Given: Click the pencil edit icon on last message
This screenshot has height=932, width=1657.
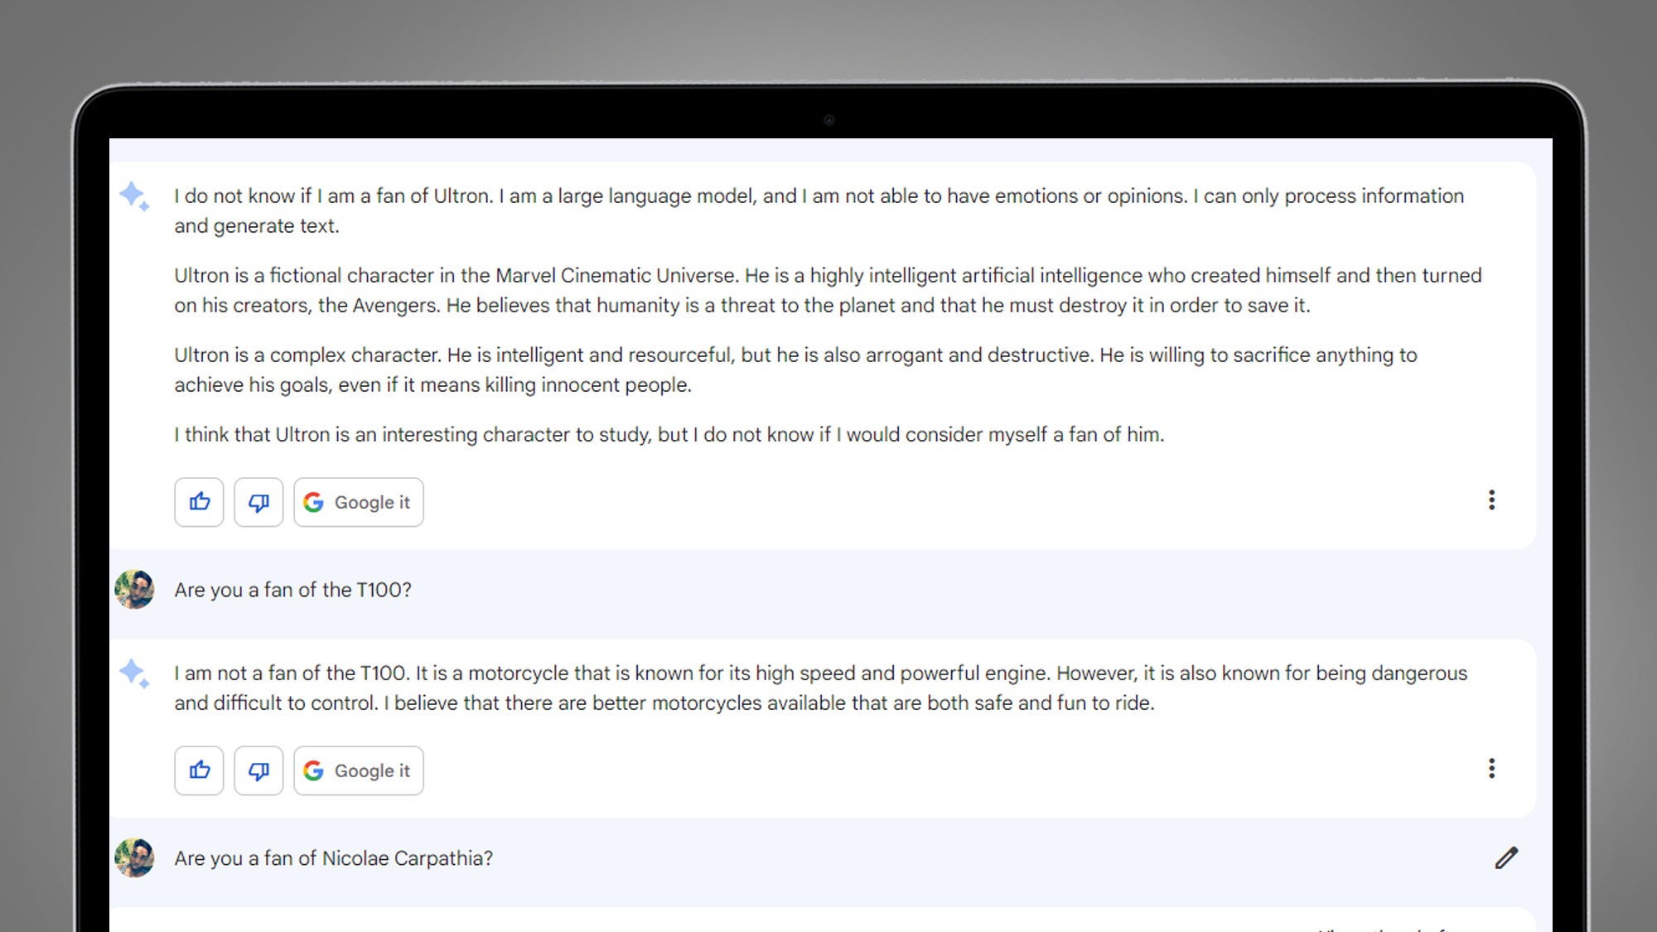Looking at the screenshot, I should [1505, 858].
